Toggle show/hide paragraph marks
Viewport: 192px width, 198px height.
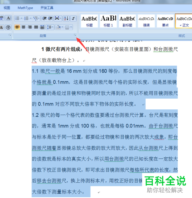pos(73,18)
